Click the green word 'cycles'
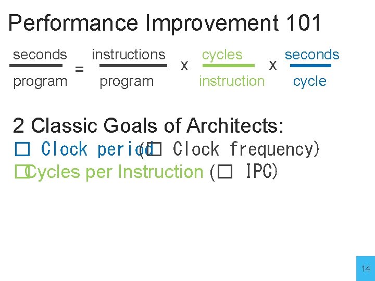The image size is (375, 281). pyautogui.click(x=222, y=54)
